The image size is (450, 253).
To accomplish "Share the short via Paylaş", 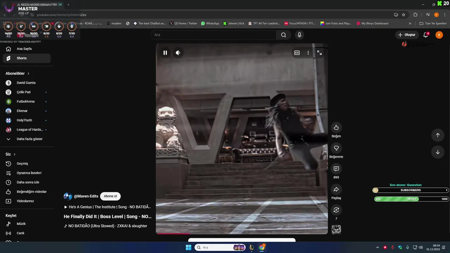I will (x=336, y=189).
